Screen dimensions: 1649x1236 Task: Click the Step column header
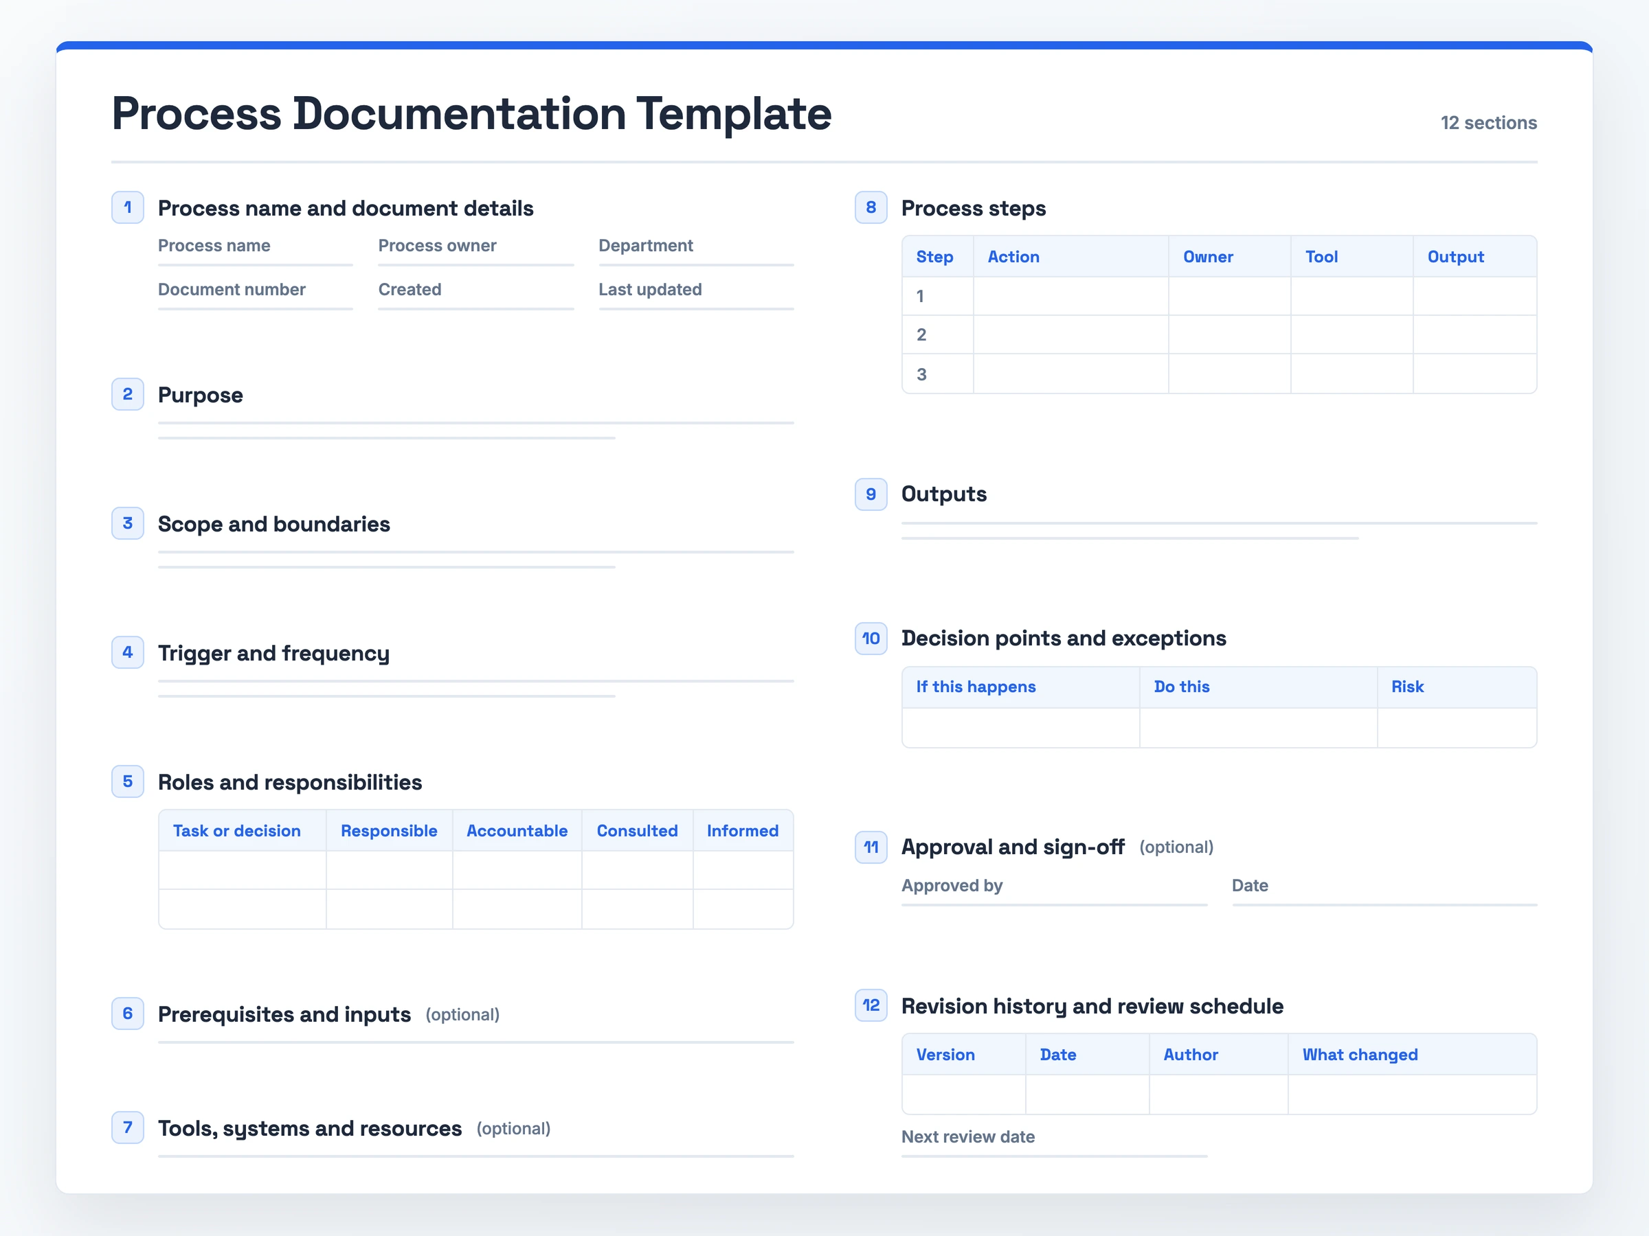938,257
